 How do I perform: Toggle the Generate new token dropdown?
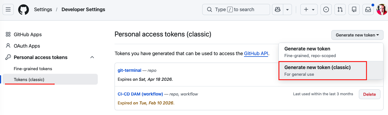(357, 35)
